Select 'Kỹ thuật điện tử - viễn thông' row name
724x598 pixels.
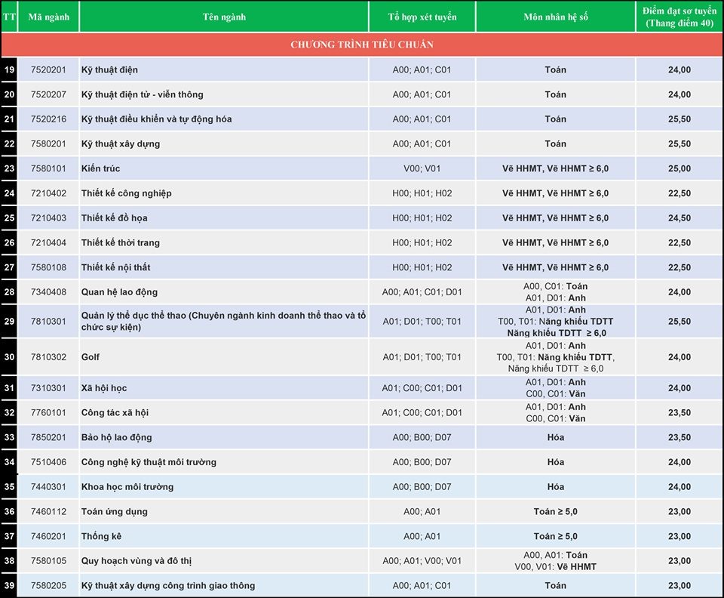[x=143, y=94]
